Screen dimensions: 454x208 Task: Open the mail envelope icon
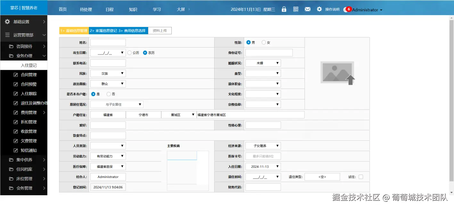308,9
